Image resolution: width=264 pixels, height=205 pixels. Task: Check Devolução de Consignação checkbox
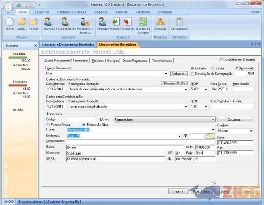point(192,74)
